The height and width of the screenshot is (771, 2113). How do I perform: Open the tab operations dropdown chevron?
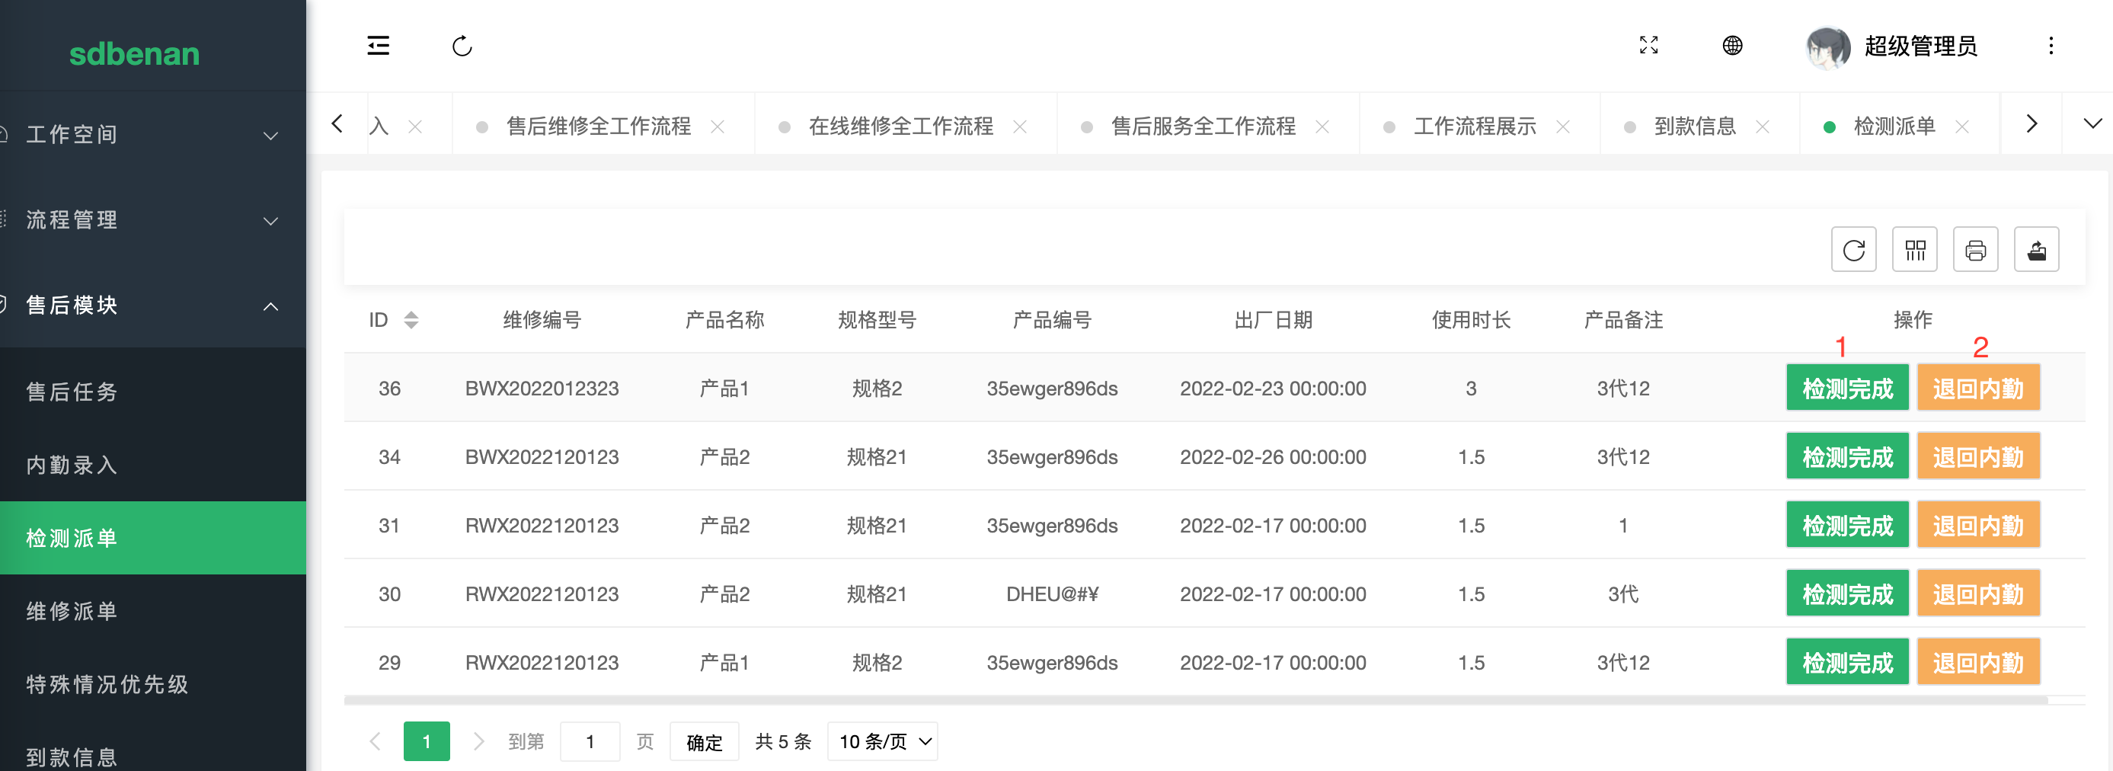pos(2092,124)
